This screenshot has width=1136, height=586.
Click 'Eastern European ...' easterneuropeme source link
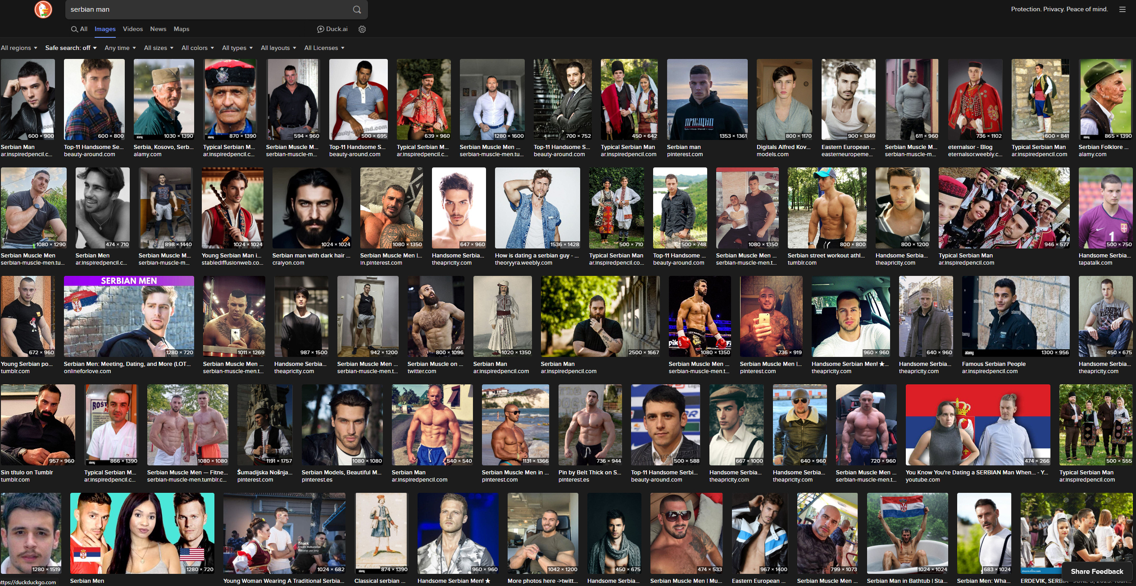coord(847,154)
